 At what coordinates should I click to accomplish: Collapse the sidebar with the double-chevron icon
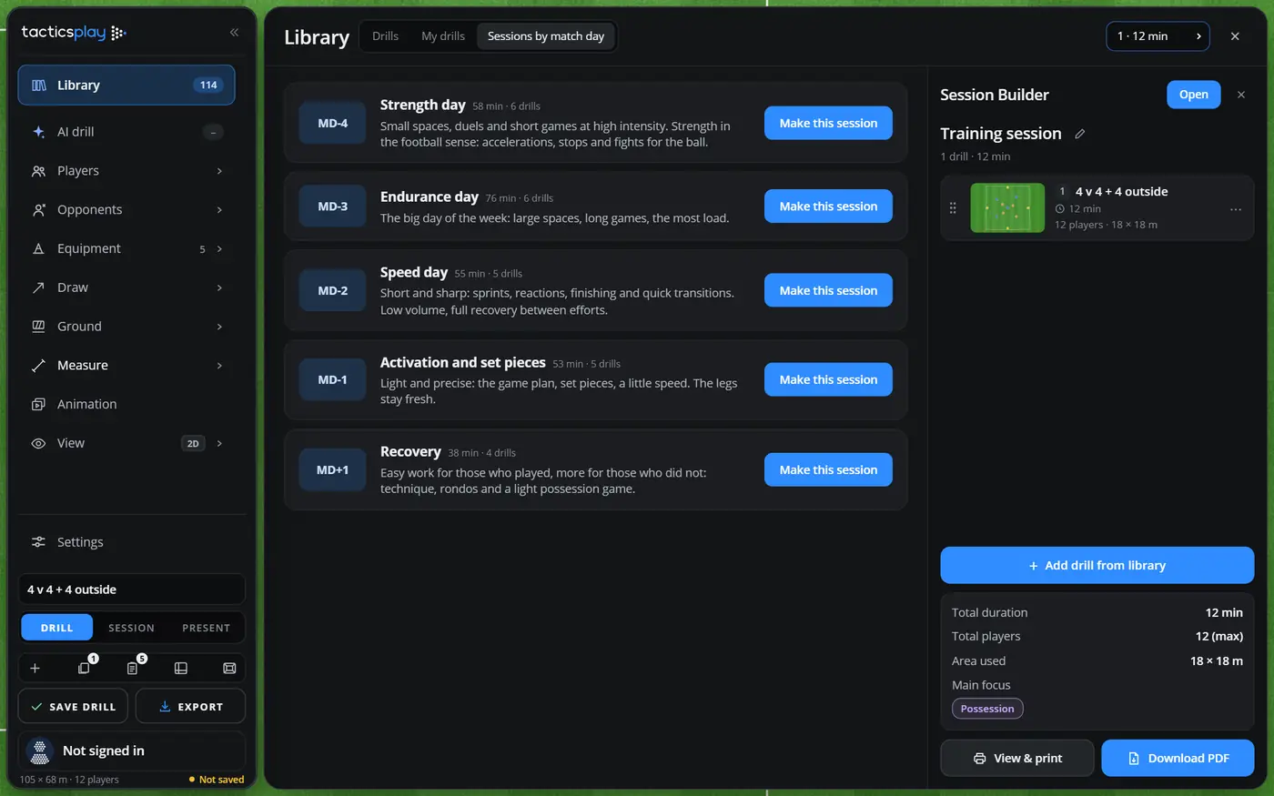coord(234,33)
